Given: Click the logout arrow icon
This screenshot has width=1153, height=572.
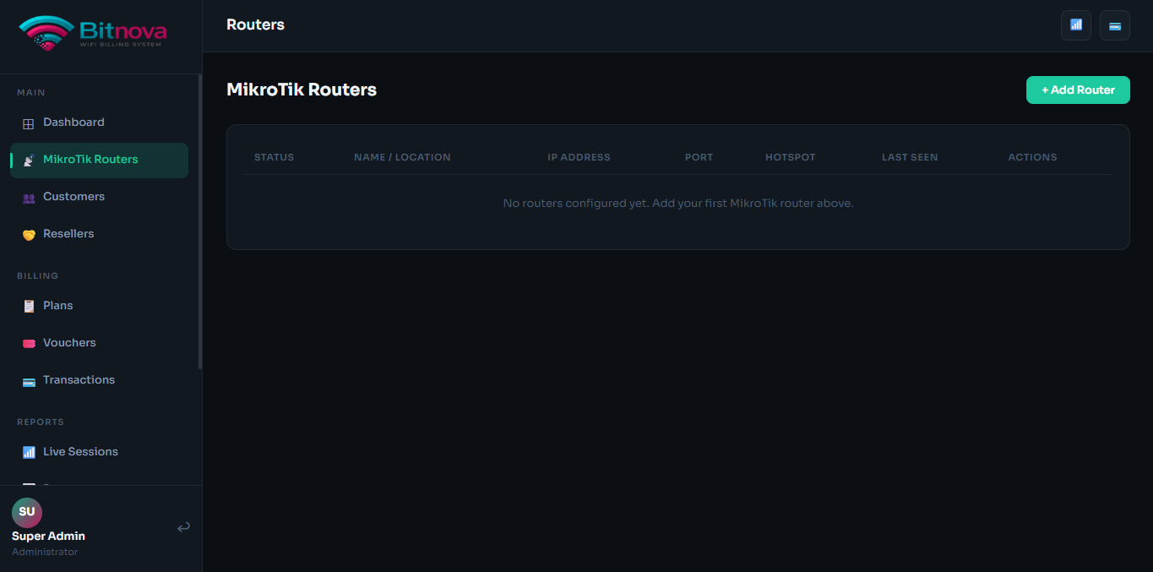Looking at the screenshot, I should [183, 528].
